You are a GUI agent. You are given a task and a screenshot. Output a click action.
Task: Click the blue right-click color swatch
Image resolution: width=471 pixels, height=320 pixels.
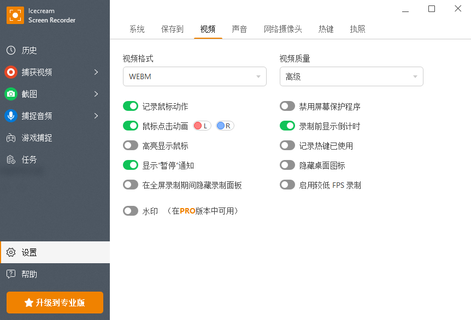point(221,126)
